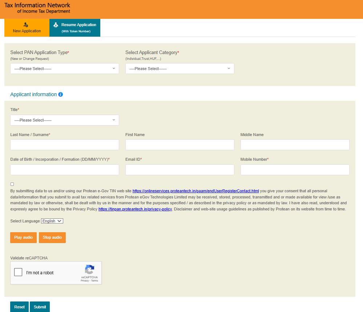The image size is (363, 312).
Task: Click the Resume Application token icon
Action: click(x=56, y=25)
